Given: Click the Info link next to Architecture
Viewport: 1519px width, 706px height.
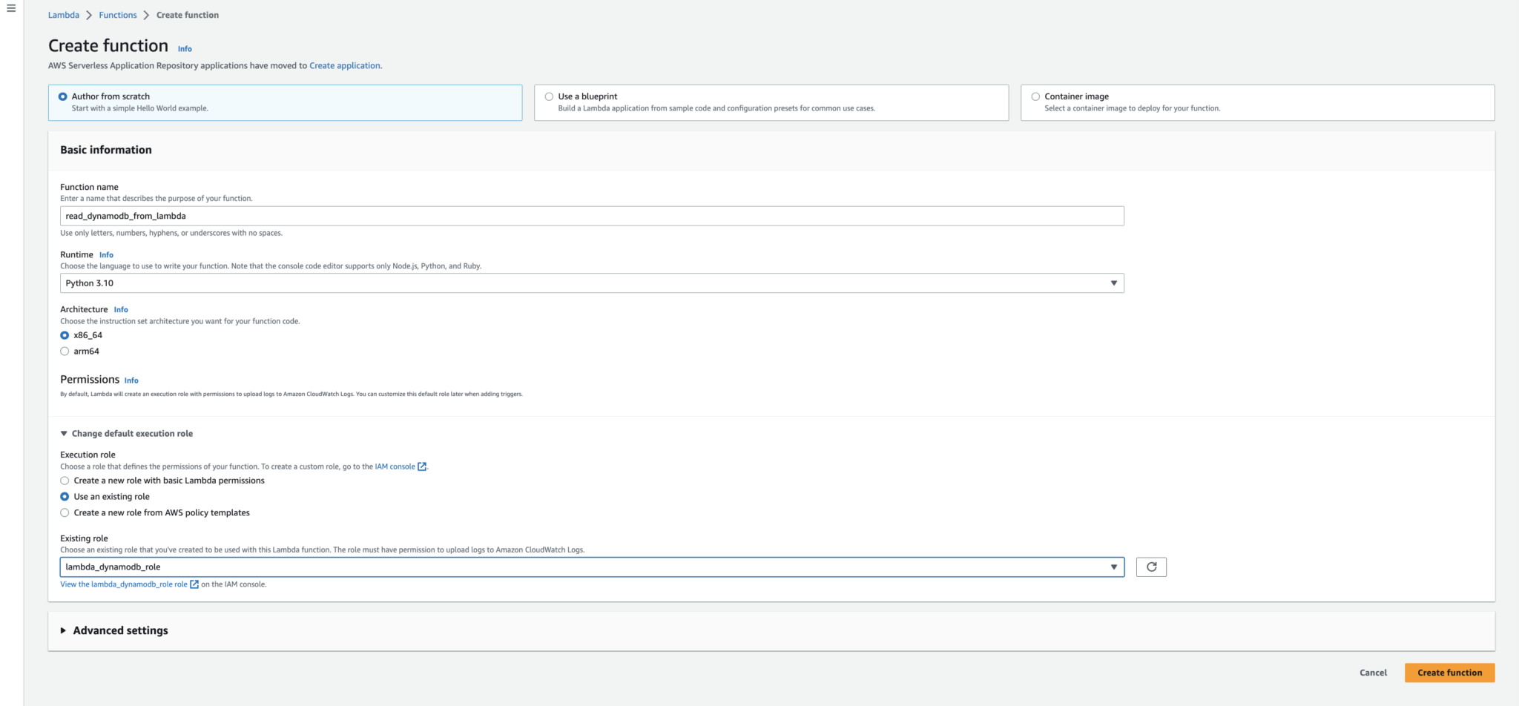Looking at the screenshot, I should tap(121, 310).
